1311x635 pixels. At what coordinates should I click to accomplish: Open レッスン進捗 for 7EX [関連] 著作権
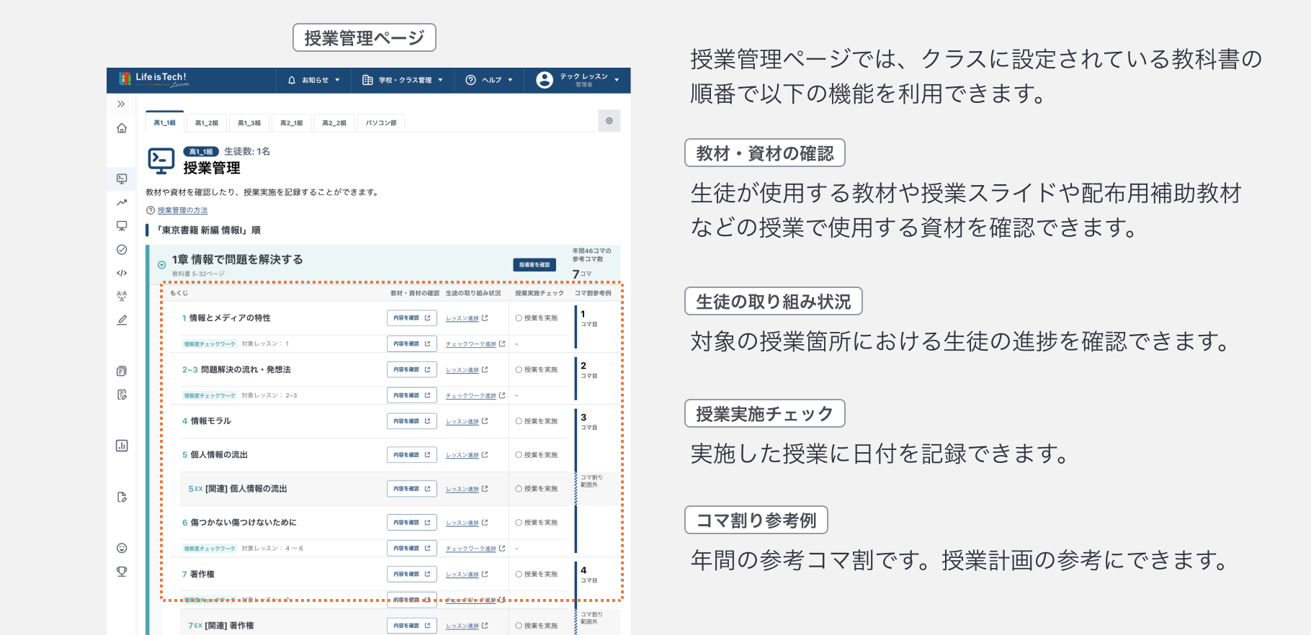[462, 626]
